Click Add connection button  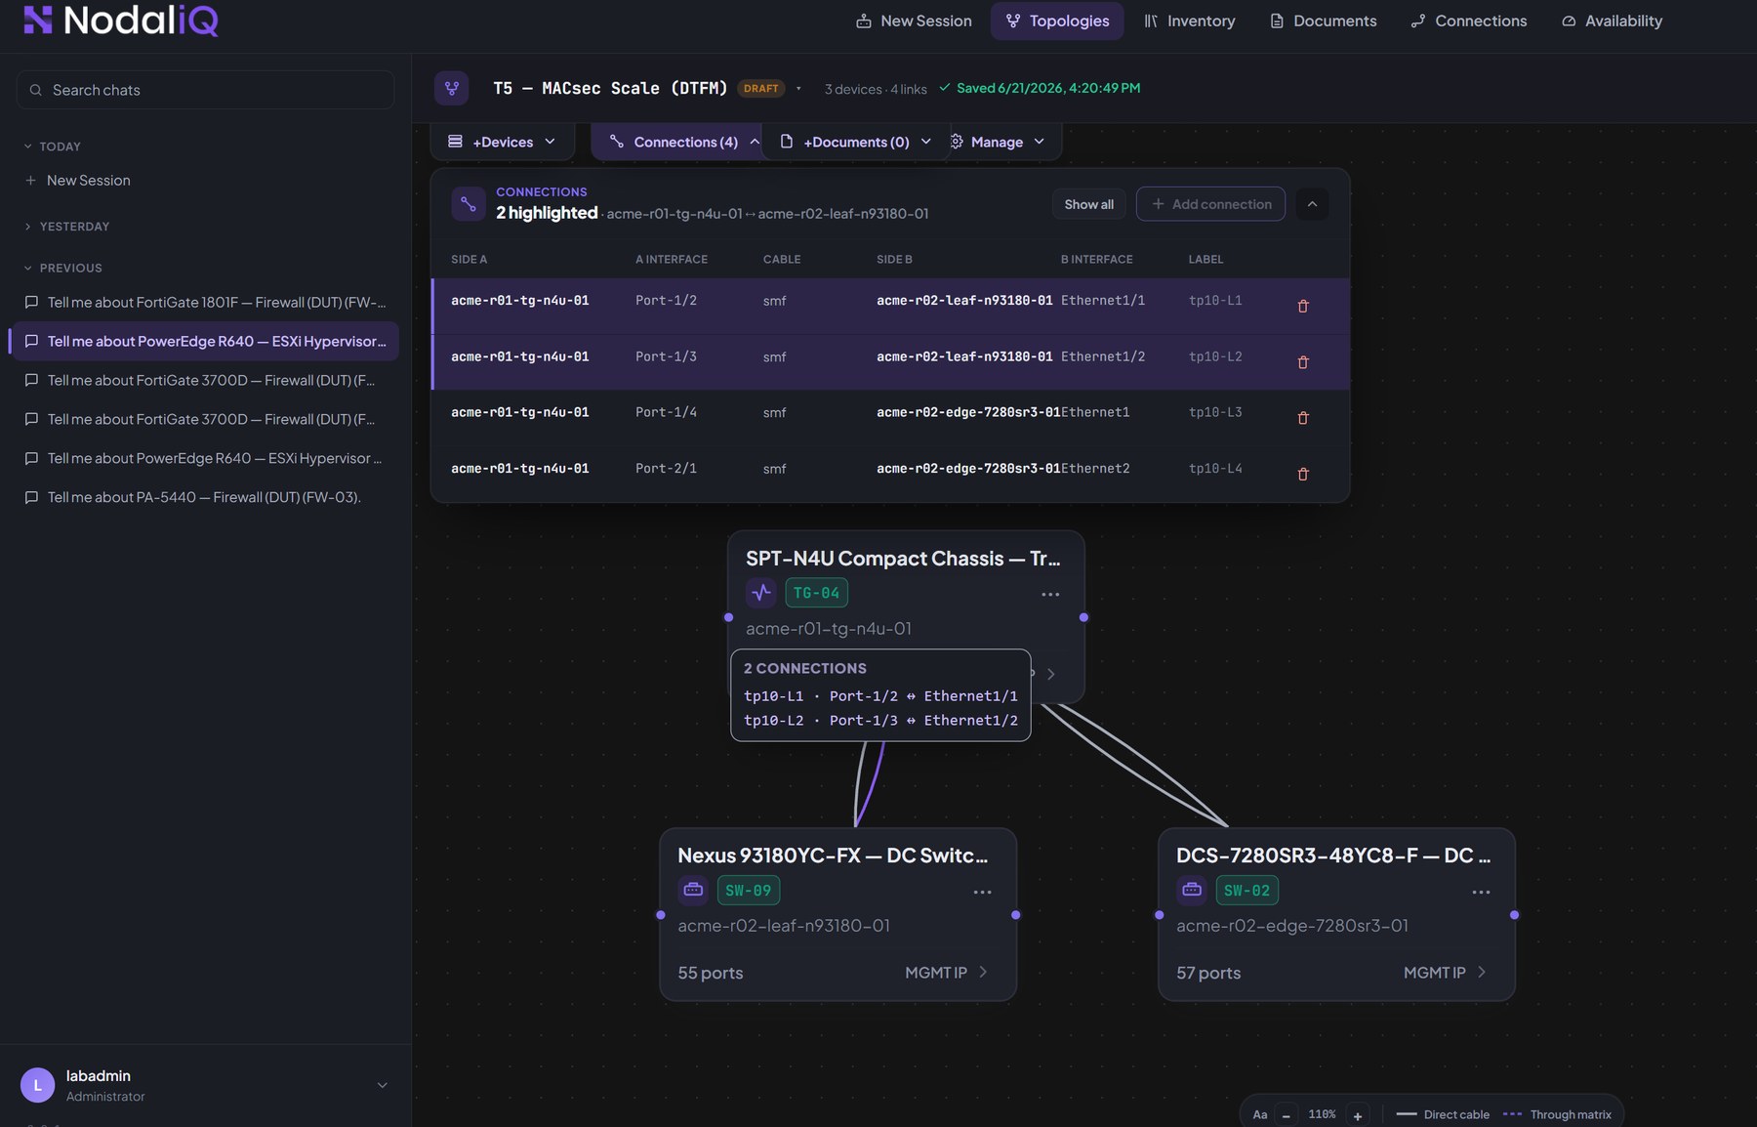pyautogui.click(x=1210, y=204)
